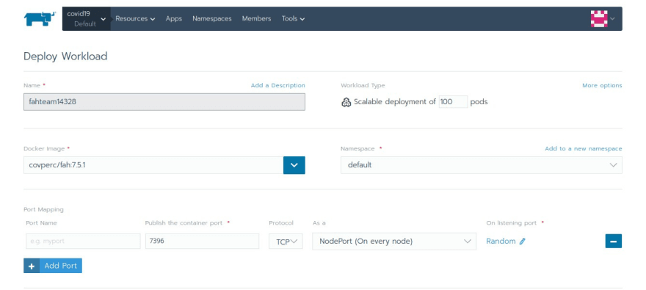Screen dimensions: 646x290
Task: Click the Port Mapping label
Action: coord(43,209)
